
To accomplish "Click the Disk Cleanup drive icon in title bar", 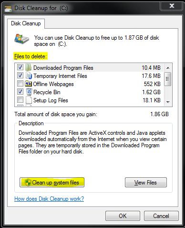I will click(x=8, y=8).
